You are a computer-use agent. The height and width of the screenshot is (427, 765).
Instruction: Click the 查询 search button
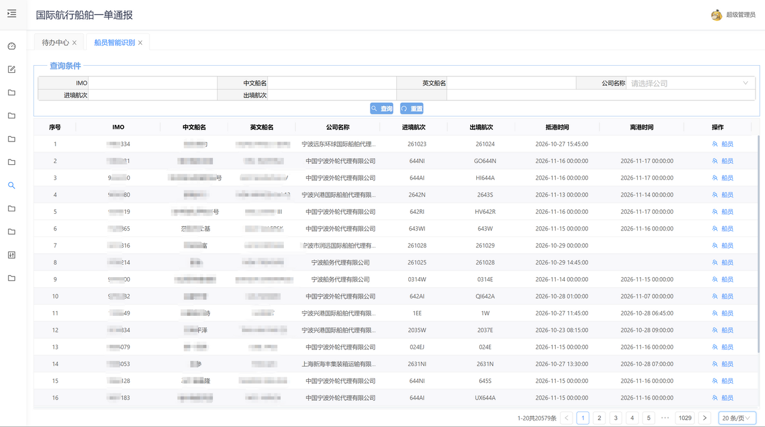coord(382,109)
